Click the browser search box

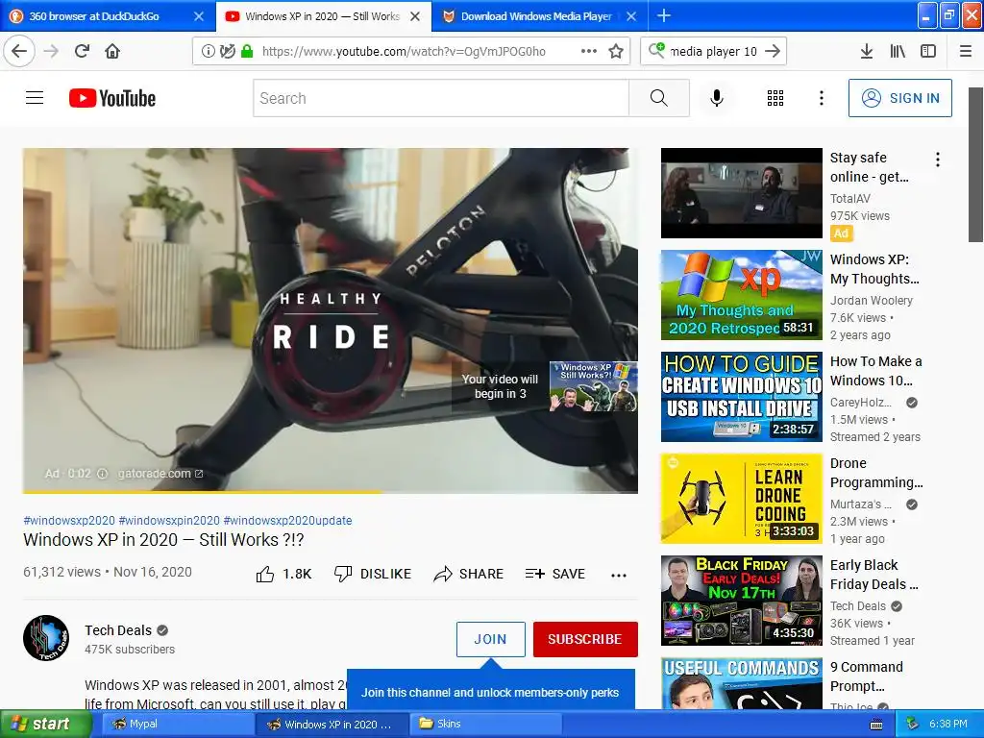point(714,51)
